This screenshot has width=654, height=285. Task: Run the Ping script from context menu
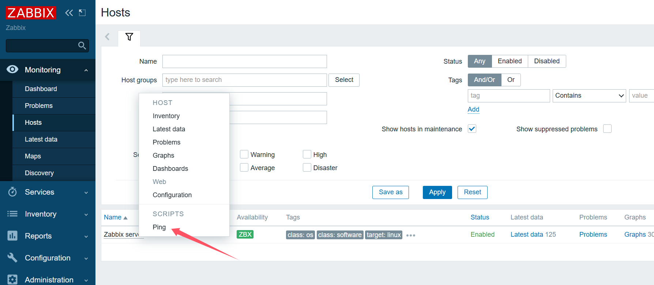coord(159,227)
